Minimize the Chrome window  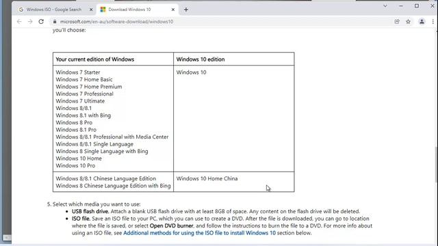[x=401, y=6]
